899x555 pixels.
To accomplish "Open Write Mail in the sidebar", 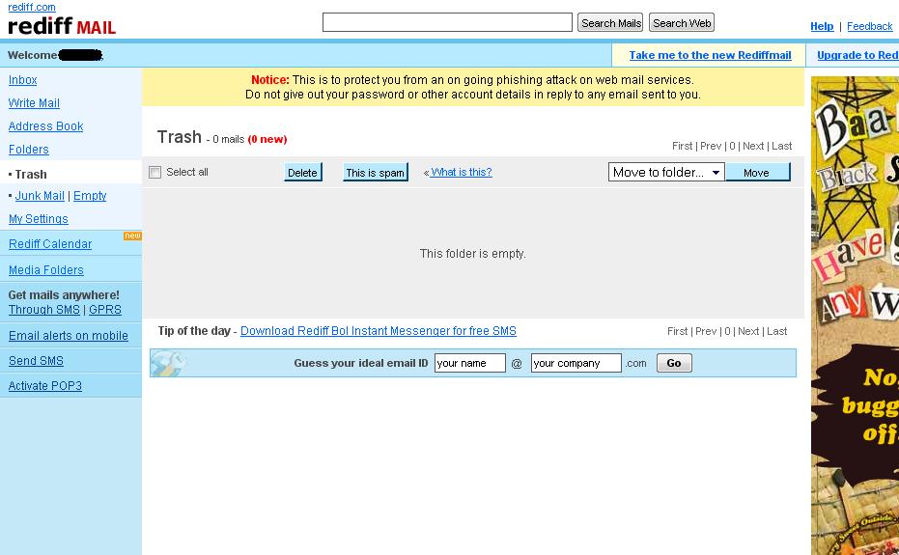I will [x=34, y=103].
